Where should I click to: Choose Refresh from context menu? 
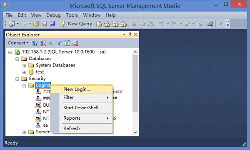pyautogui.click(x=82, y=128)
